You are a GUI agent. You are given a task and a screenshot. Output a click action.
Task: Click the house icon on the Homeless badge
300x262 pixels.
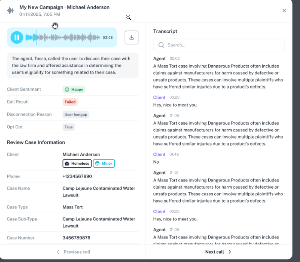click(67, 163)
